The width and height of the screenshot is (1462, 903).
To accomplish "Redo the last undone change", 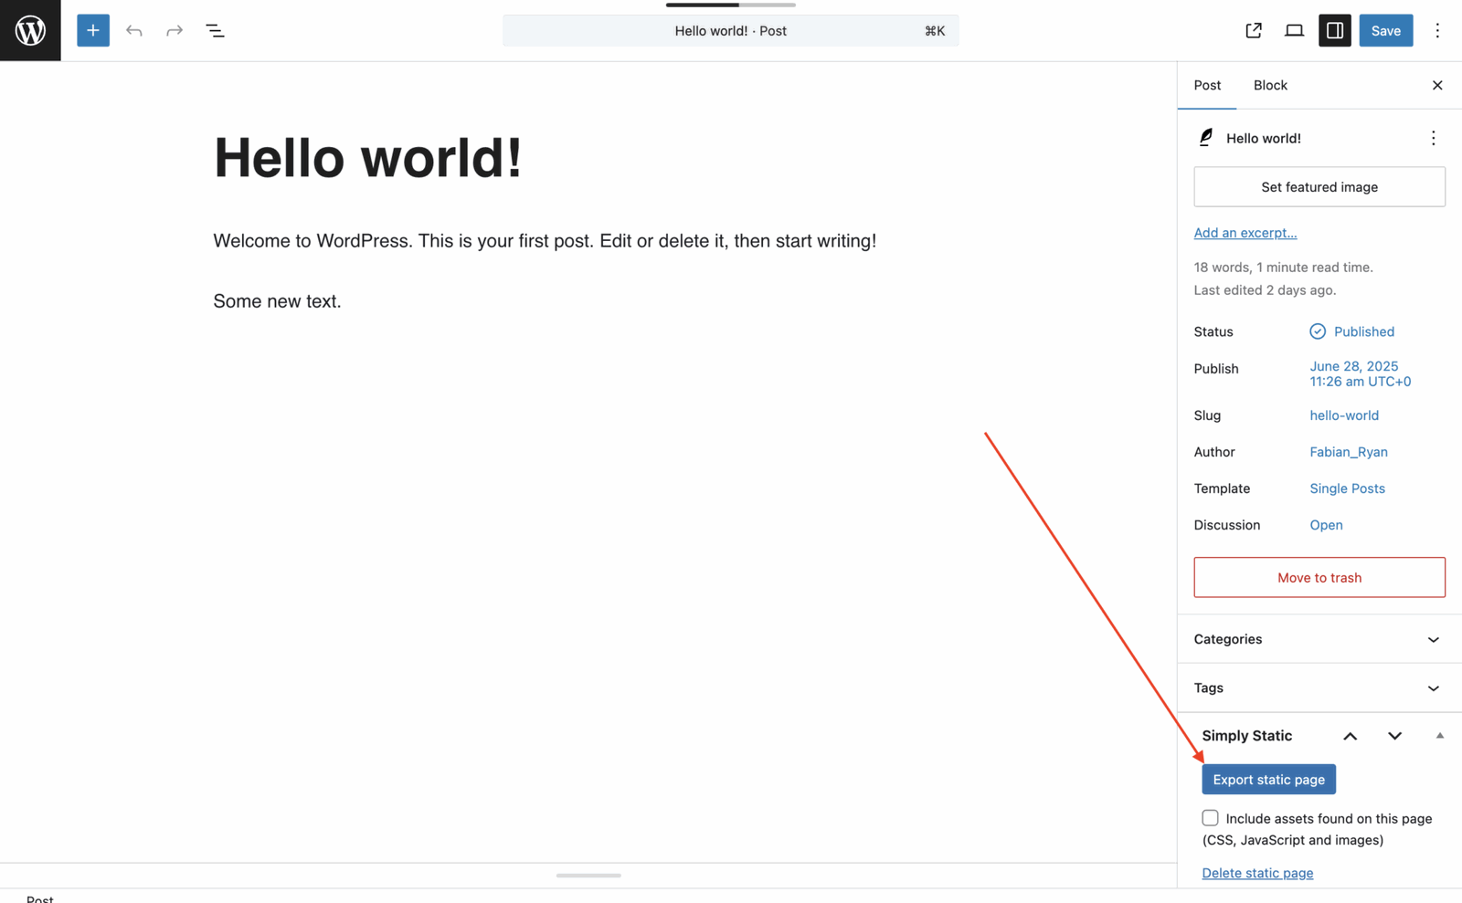I will point(175,30).
